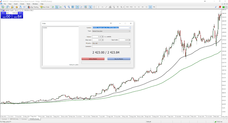228x123 pixels.
Task: Switch timeframe to H4
Action: click(x=142, y=7)
